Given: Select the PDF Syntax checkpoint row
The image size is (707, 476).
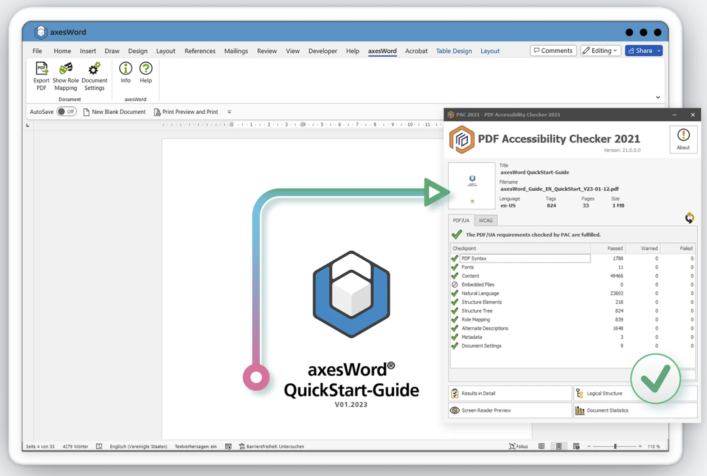Looking at the screenshot, I should 573,258.
